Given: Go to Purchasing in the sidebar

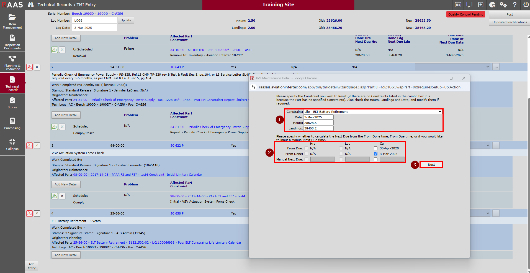Looking at the screenshot, I should 12,124.
